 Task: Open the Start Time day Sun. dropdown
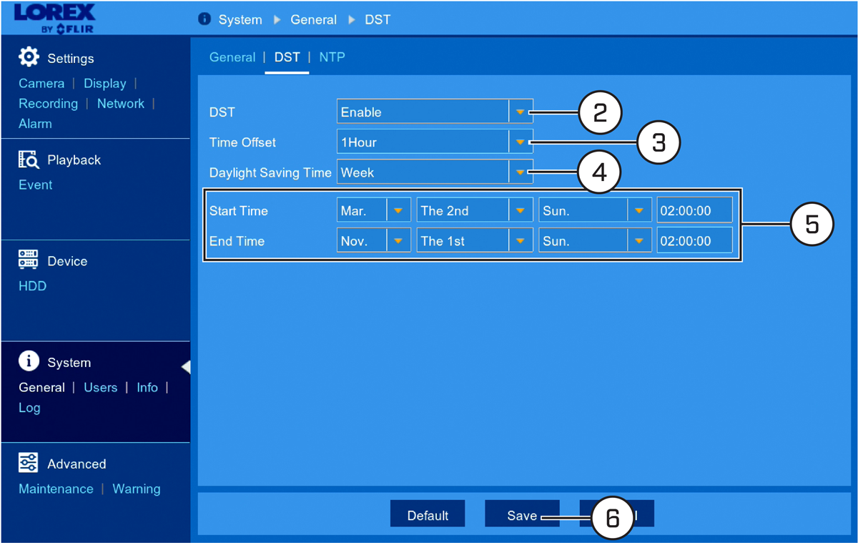pyautogui.click(x=596, y=211)
